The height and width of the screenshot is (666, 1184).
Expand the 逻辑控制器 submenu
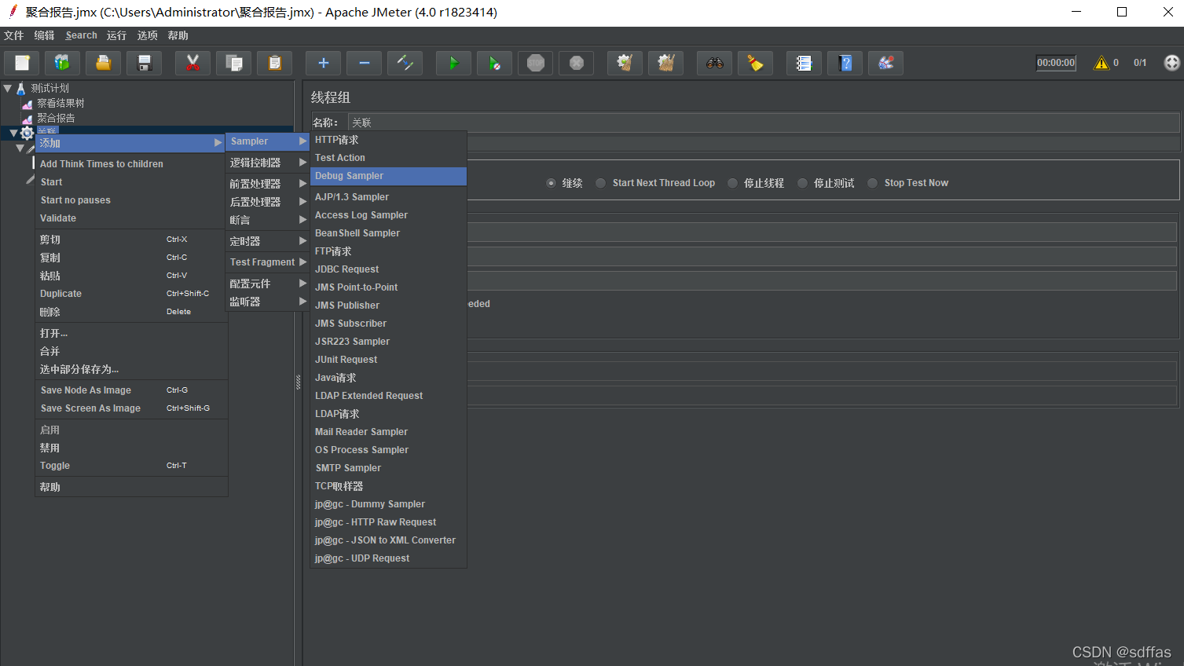[x=267, y=163]
